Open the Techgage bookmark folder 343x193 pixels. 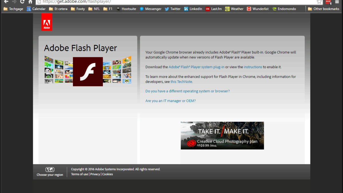point(13,9)
